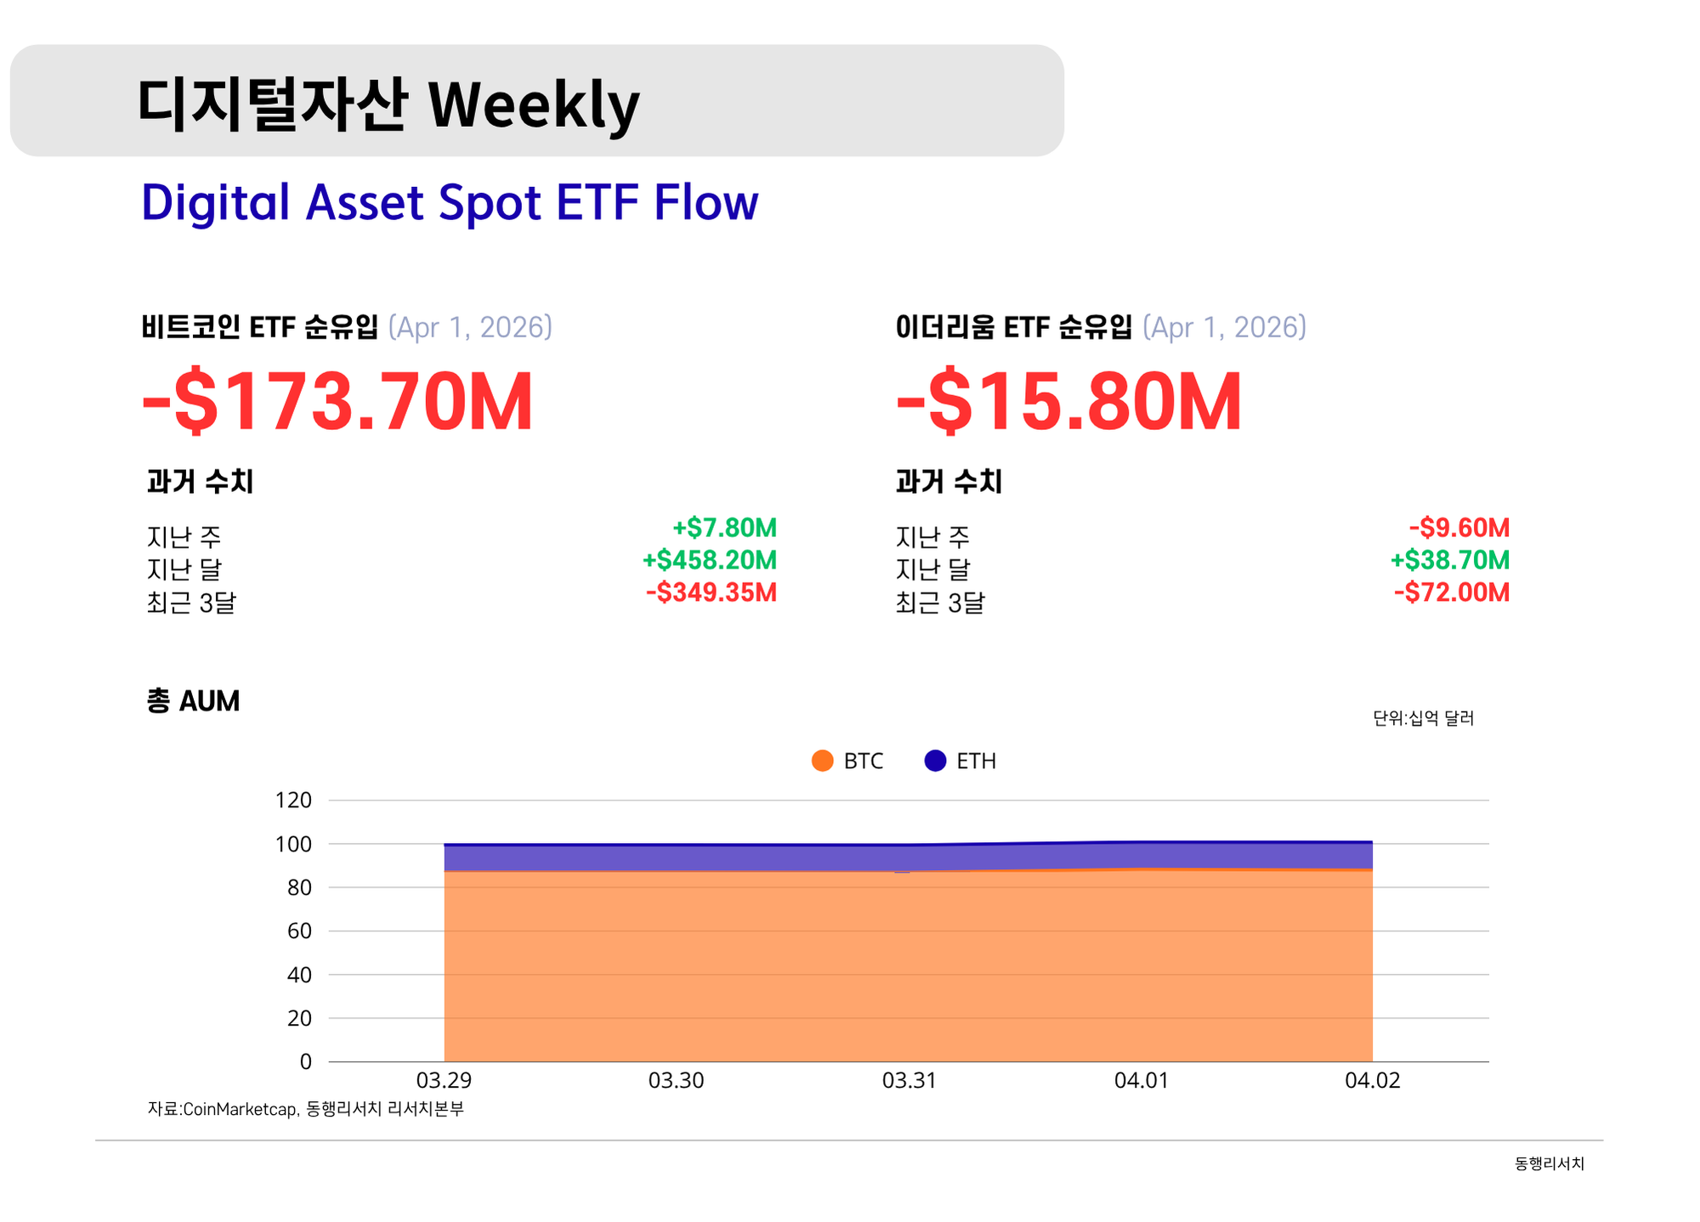Screen dimensions: 1700x1222
Task: Toggle the ETH series legend label
Action: coord(976,761)
